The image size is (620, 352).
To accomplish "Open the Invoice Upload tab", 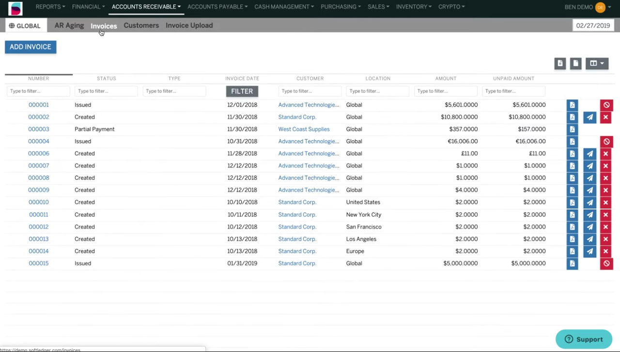I will pos(189,25).
